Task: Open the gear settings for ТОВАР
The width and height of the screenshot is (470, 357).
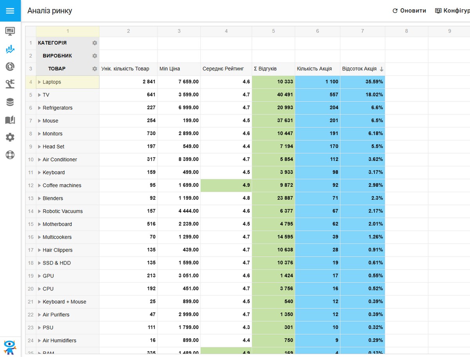Action: tap(94, 69)
